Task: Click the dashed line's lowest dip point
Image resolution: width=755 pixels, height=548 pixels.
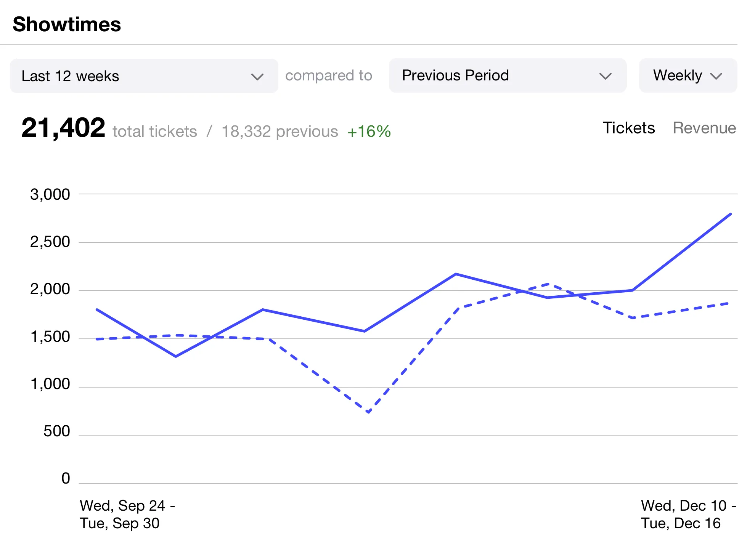Action: click(368, 412)
